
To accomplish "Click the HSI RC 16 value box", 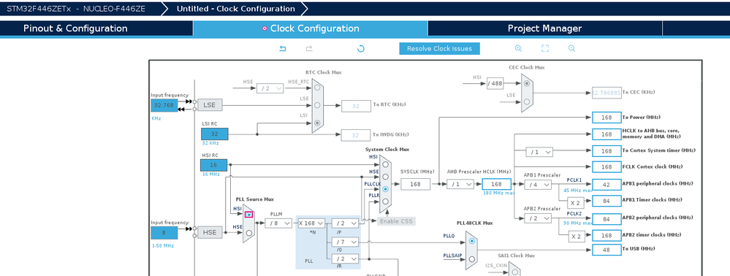I will coord(213,165).
